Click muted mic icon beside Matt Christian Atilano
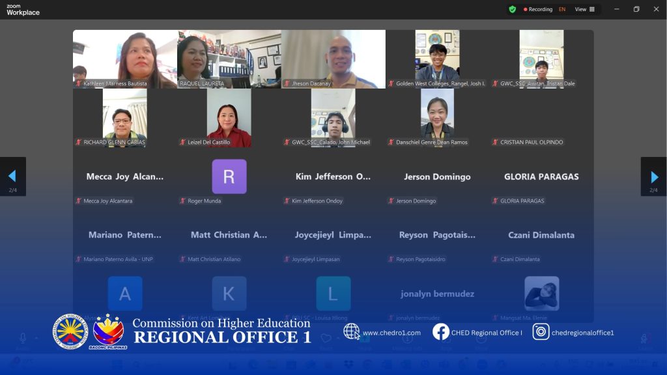Viewport: 667px width, 375px height. 182,259
